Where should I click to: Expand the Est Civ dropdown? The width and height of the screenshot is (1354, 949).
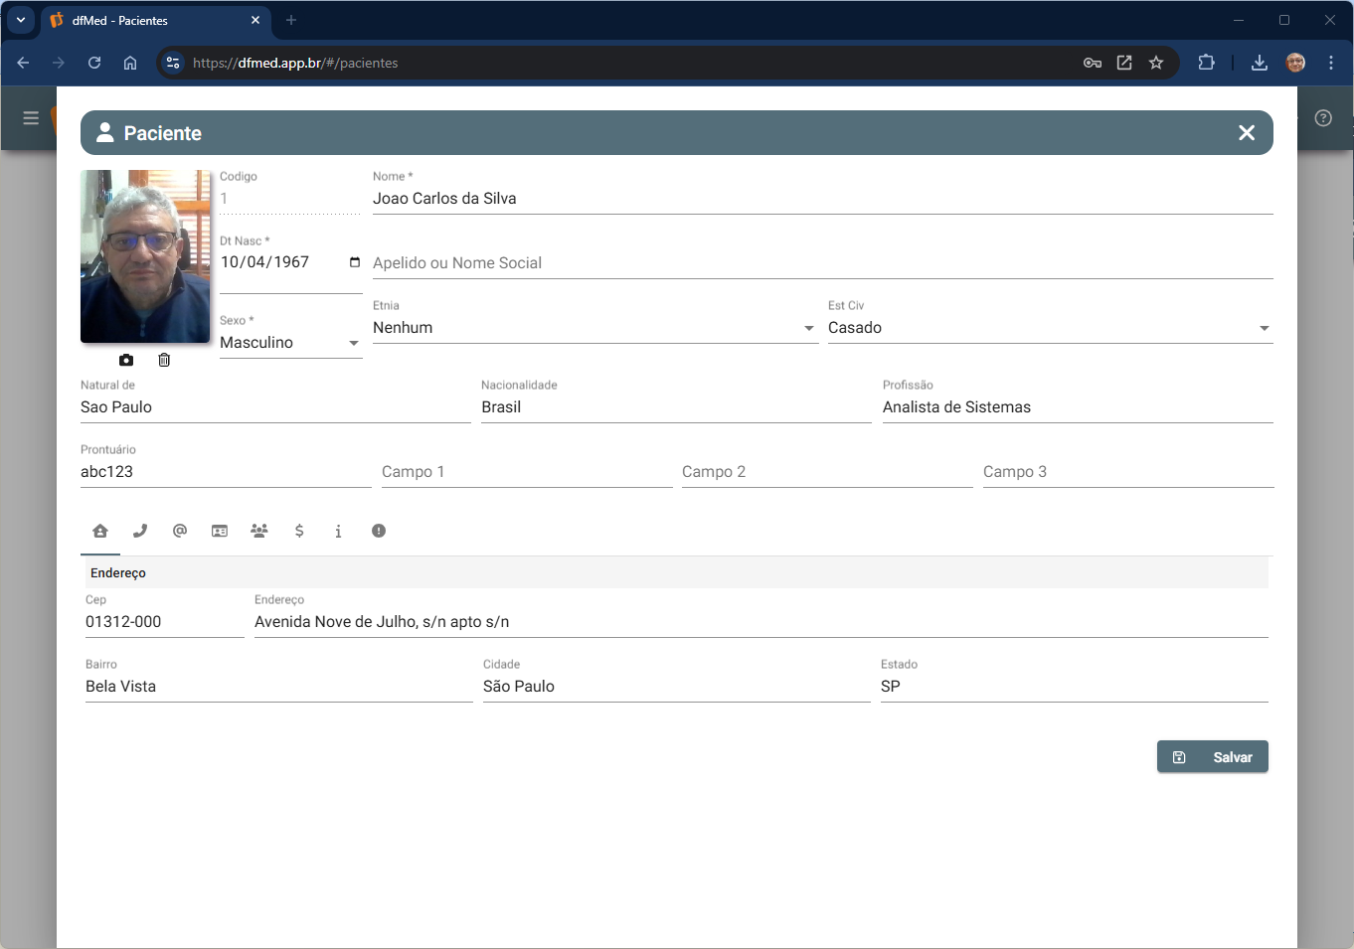(1265, 328)
